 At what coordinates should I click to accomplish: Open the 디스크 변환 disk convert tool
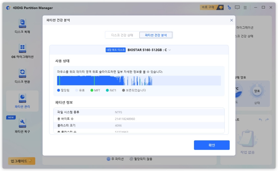[22, 76]
